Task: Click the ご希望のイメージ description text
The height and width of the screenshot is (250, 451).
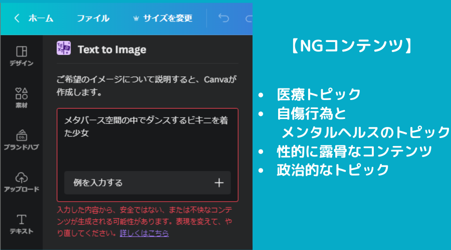Action: [x=146, y=85]
